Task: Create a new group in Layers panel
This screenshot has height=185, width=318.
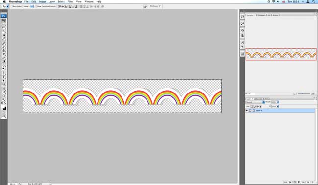Action: [304, 182]
